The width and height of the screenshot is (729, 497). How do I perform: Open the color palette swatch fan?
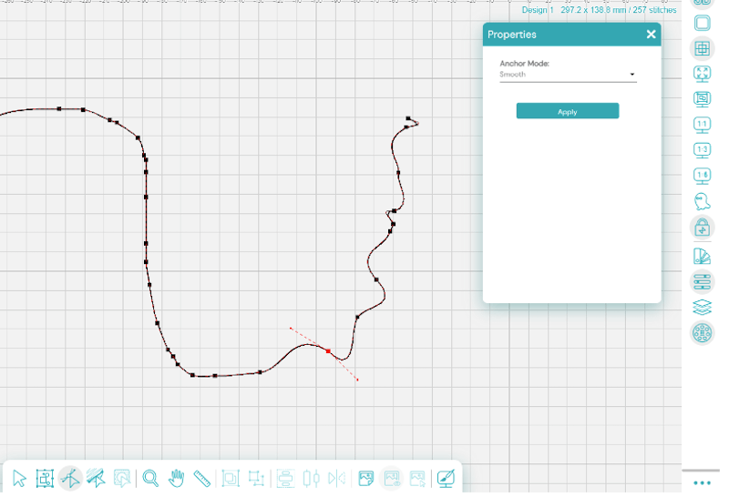coord(702,257)
